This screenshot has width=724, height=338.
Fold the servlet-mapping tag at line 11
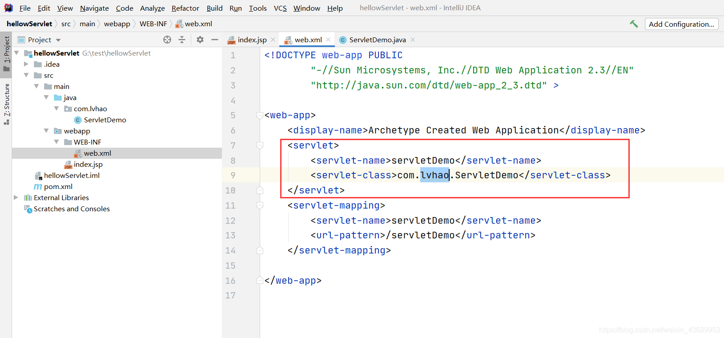click(x=260, y=205)
